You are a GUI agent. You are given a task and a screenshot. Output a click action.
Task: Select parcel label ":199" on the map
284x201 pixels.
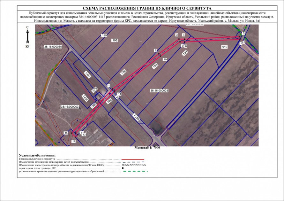(104, 35)
